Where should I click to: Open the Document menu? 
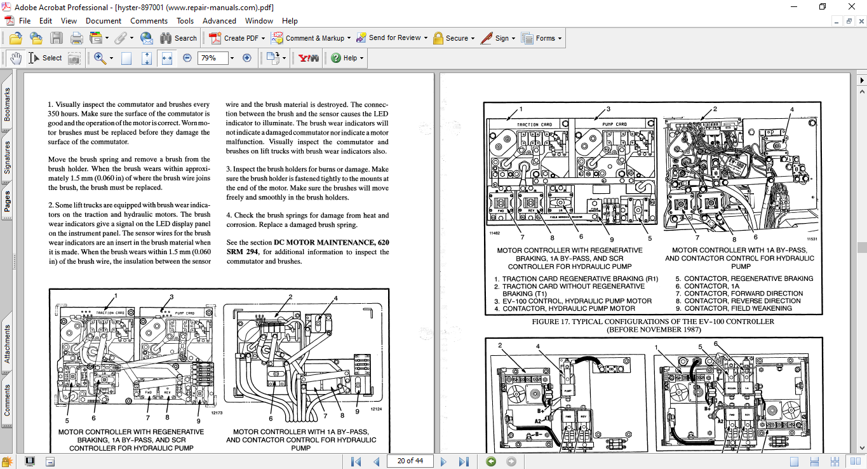point(103,21)
